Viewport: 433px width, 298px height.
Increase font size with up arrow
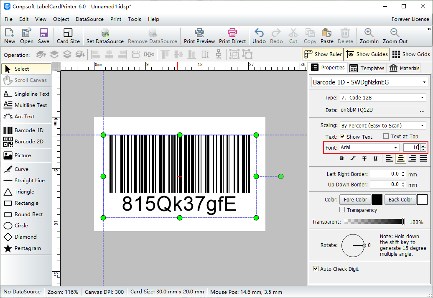pyautogui.click(x=423, y=146)
